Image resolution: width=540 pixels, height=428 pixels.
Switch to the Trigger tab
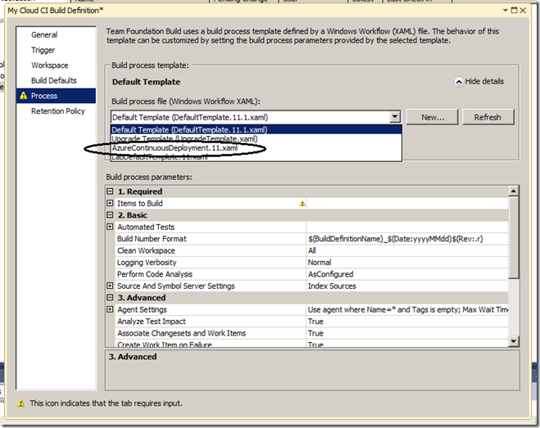[44, 50]
